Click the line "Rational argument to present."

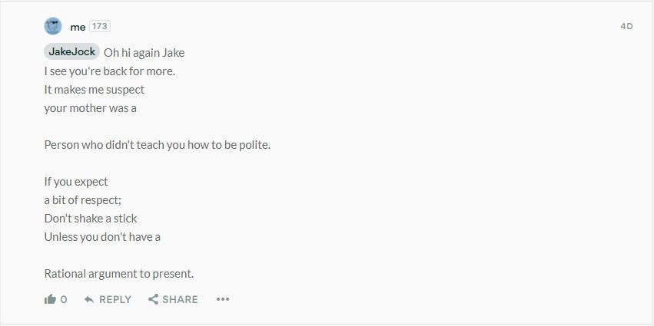(119, 274)
